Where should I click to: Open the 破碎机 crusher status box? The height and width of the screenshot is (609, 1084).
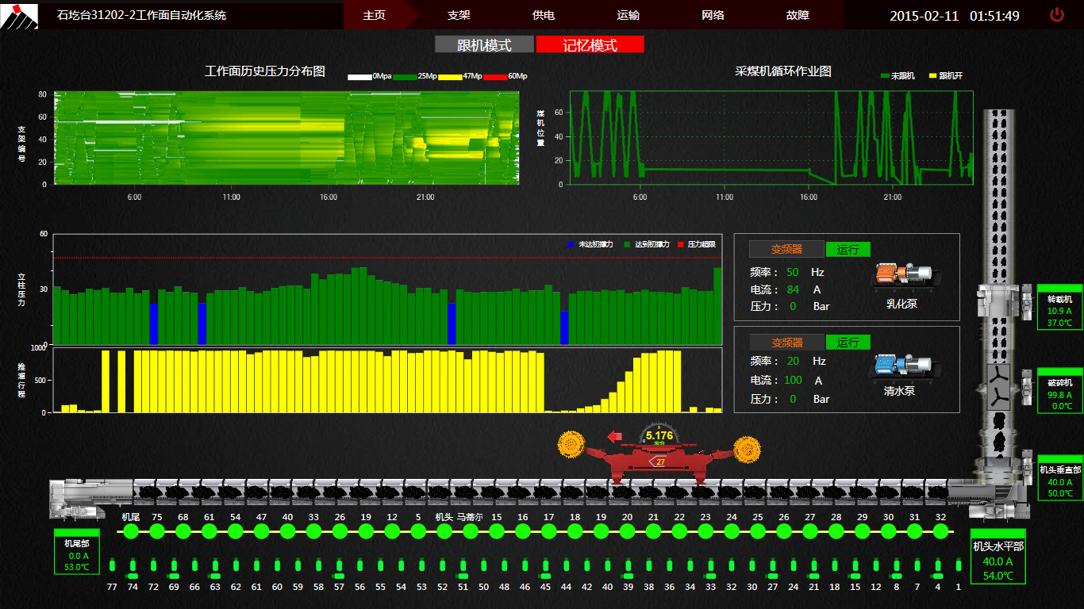click(1059, 390)
